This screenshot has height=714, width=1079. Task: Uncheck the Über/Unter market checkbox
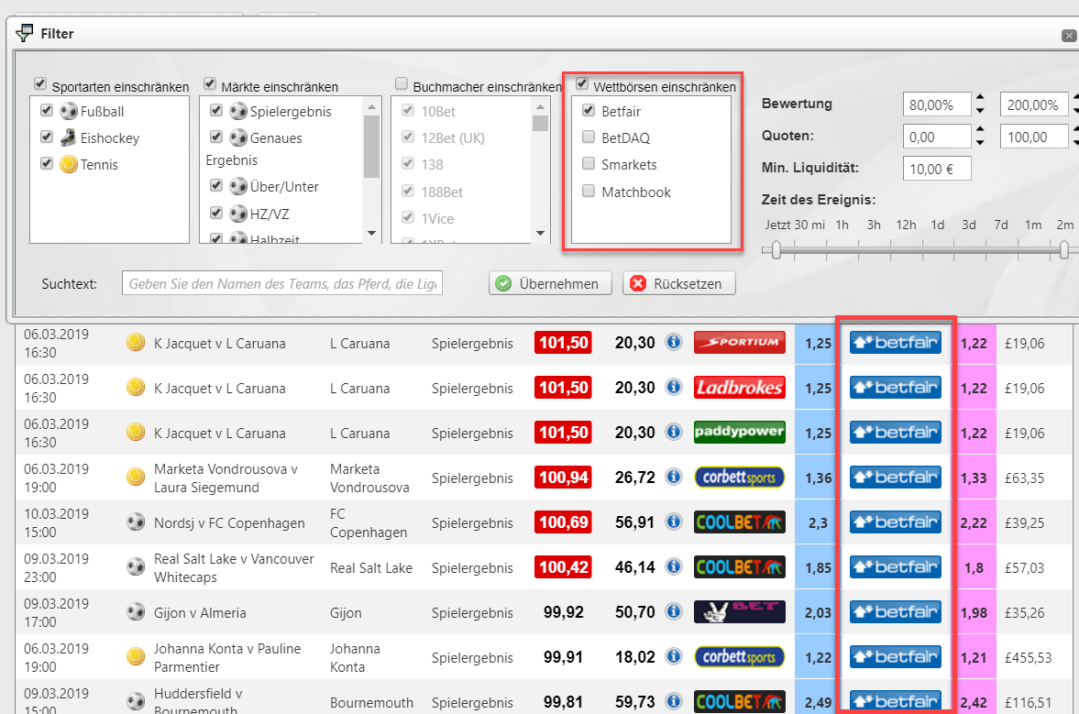(x=216, y=185)
